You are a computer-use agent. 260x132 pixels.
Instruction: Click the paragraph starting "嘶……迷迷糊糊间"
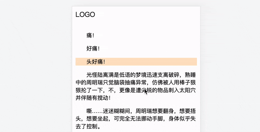[136, 119]
